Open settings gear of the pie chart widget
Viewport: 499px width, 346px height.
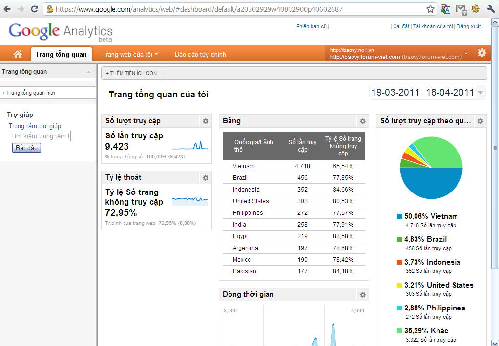pos(480,121)
